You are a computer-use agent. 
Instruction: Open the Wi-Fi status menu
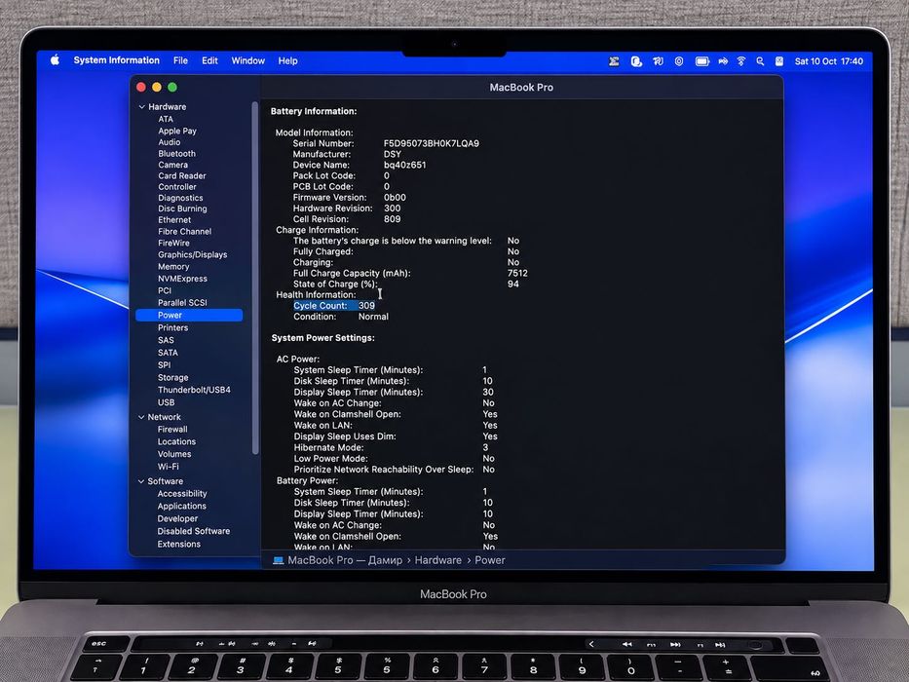point(740,60)
